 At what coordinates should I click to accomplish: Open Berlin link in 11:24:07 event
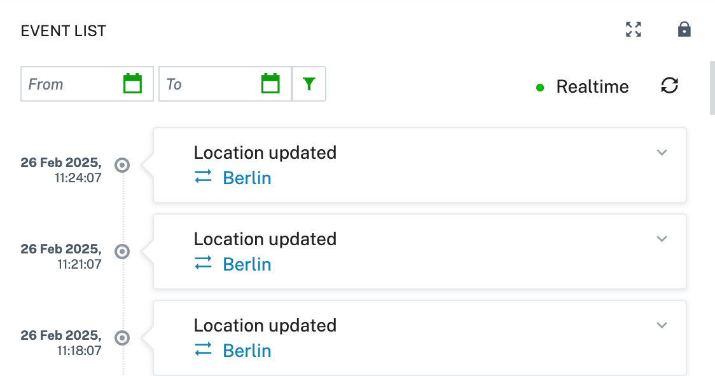click(247, 178)
